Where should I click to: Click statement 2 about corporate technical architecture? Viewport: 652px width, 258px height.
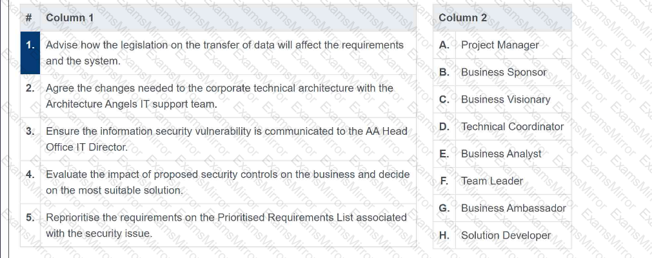(219, 95)
